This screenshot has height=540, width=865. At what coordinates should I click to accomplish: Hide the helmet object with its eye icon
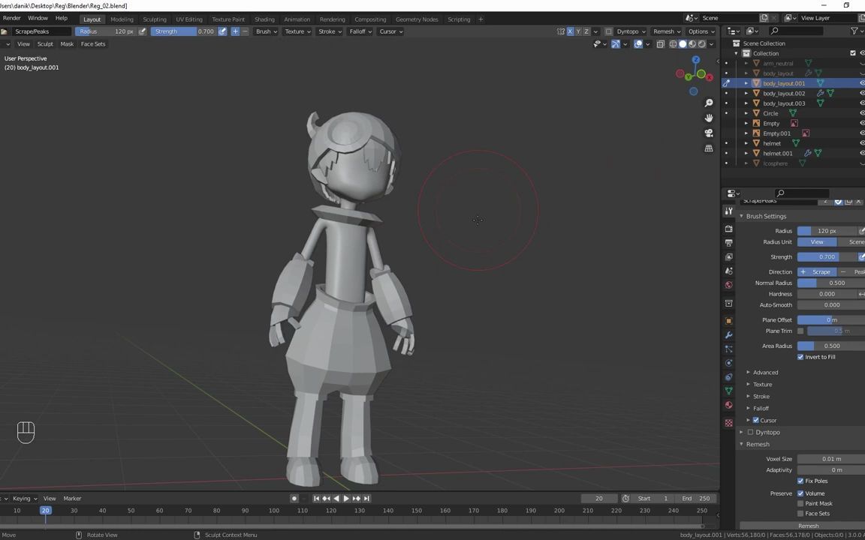(862, 143)
